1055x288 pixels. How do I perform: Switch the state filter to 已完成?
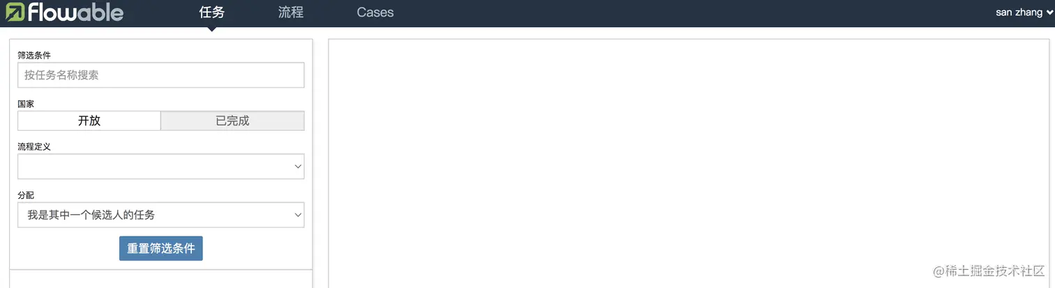(232, 120)
